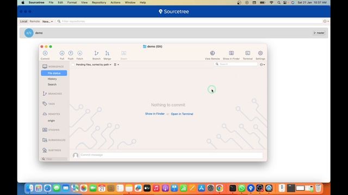348x195 pixels.
Task: Click the Branch toolbar icon
Action: [x=96, y=53]
